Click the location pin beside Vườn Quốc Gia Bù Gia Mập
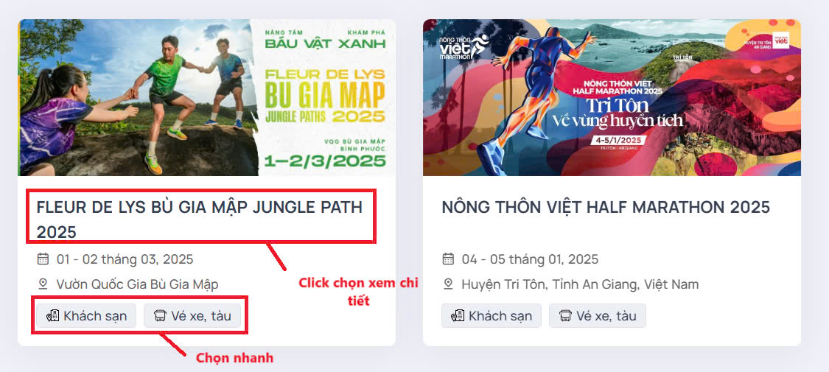 click(43, 284)
